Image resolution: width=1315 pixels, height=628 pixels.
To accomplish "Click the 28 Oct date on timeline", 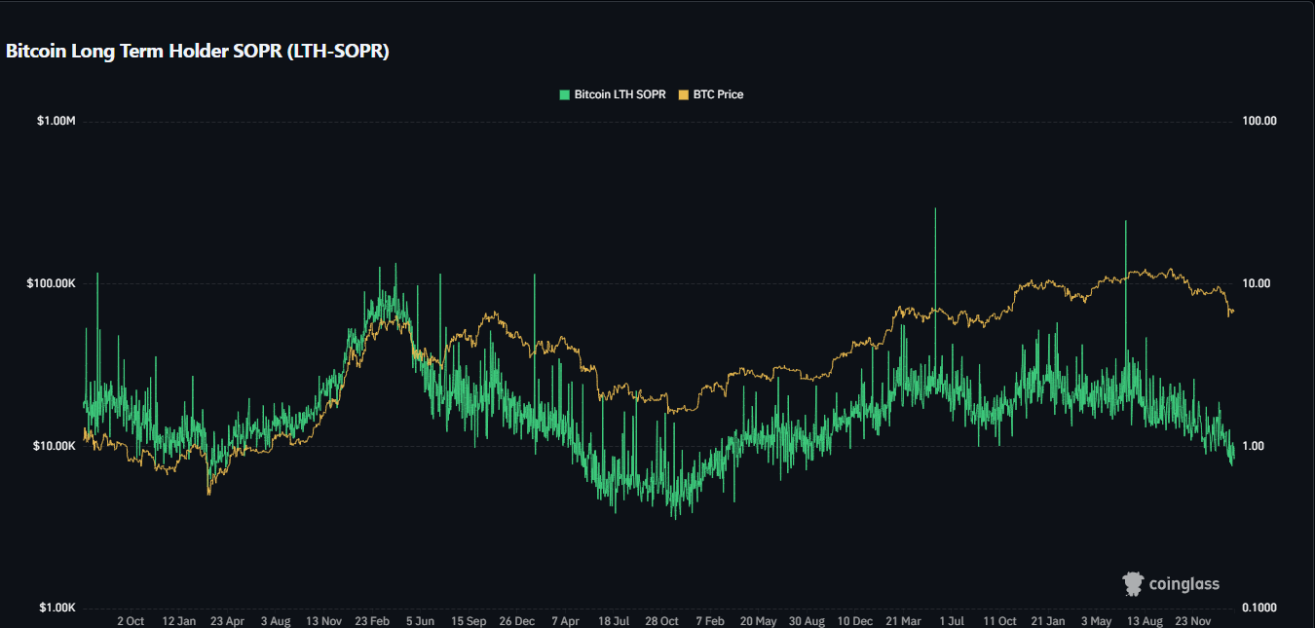I will 662,620.
